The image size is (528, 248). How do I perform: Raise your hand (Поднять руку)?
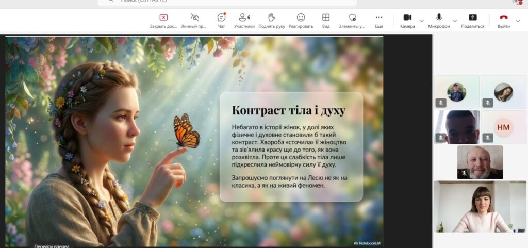(271, 18)
